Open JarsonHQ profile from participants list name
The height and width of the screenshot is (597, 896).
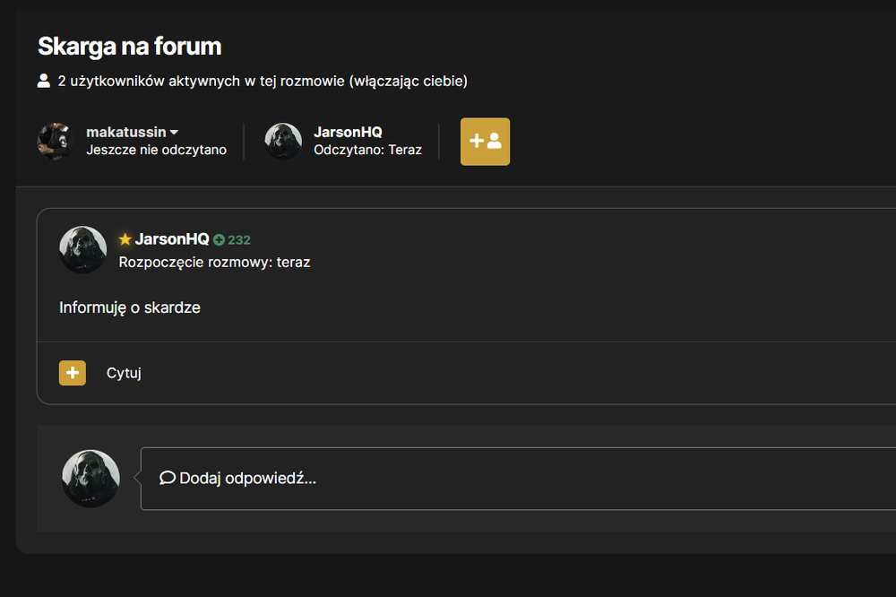click(x=348, y=132)
